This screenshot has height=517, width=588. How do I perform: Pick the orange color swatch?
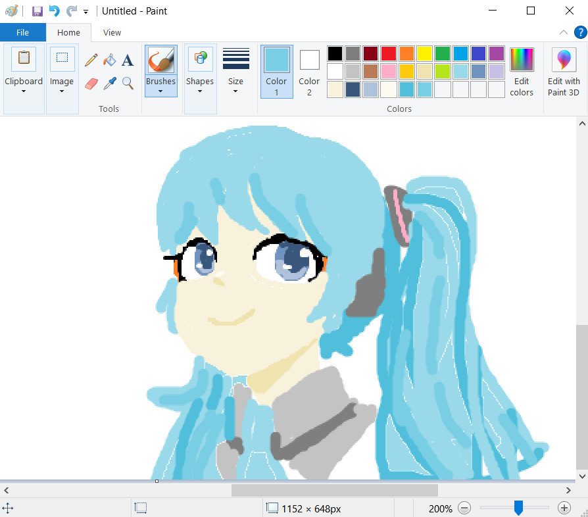click(x=406, y=53)
